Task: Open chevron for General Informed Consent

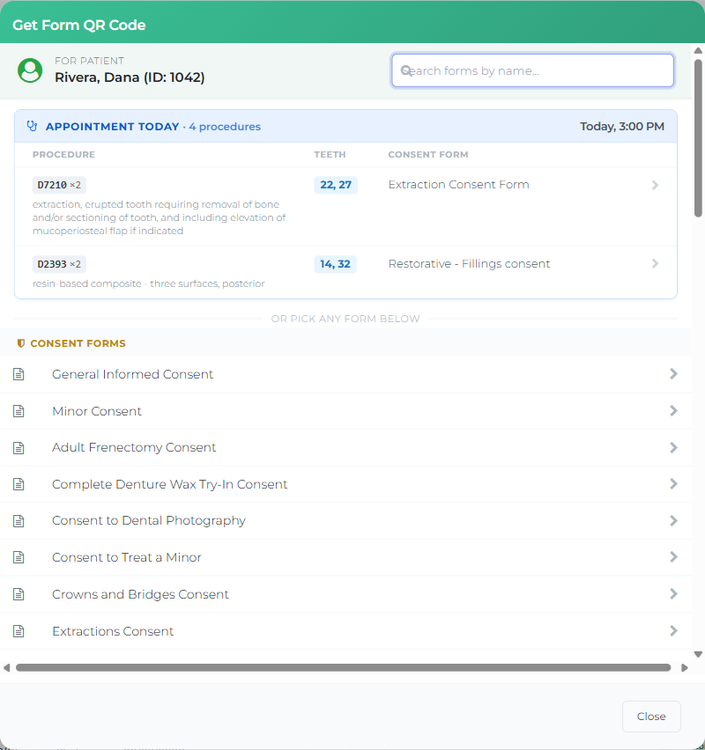Action: [674, 373]
